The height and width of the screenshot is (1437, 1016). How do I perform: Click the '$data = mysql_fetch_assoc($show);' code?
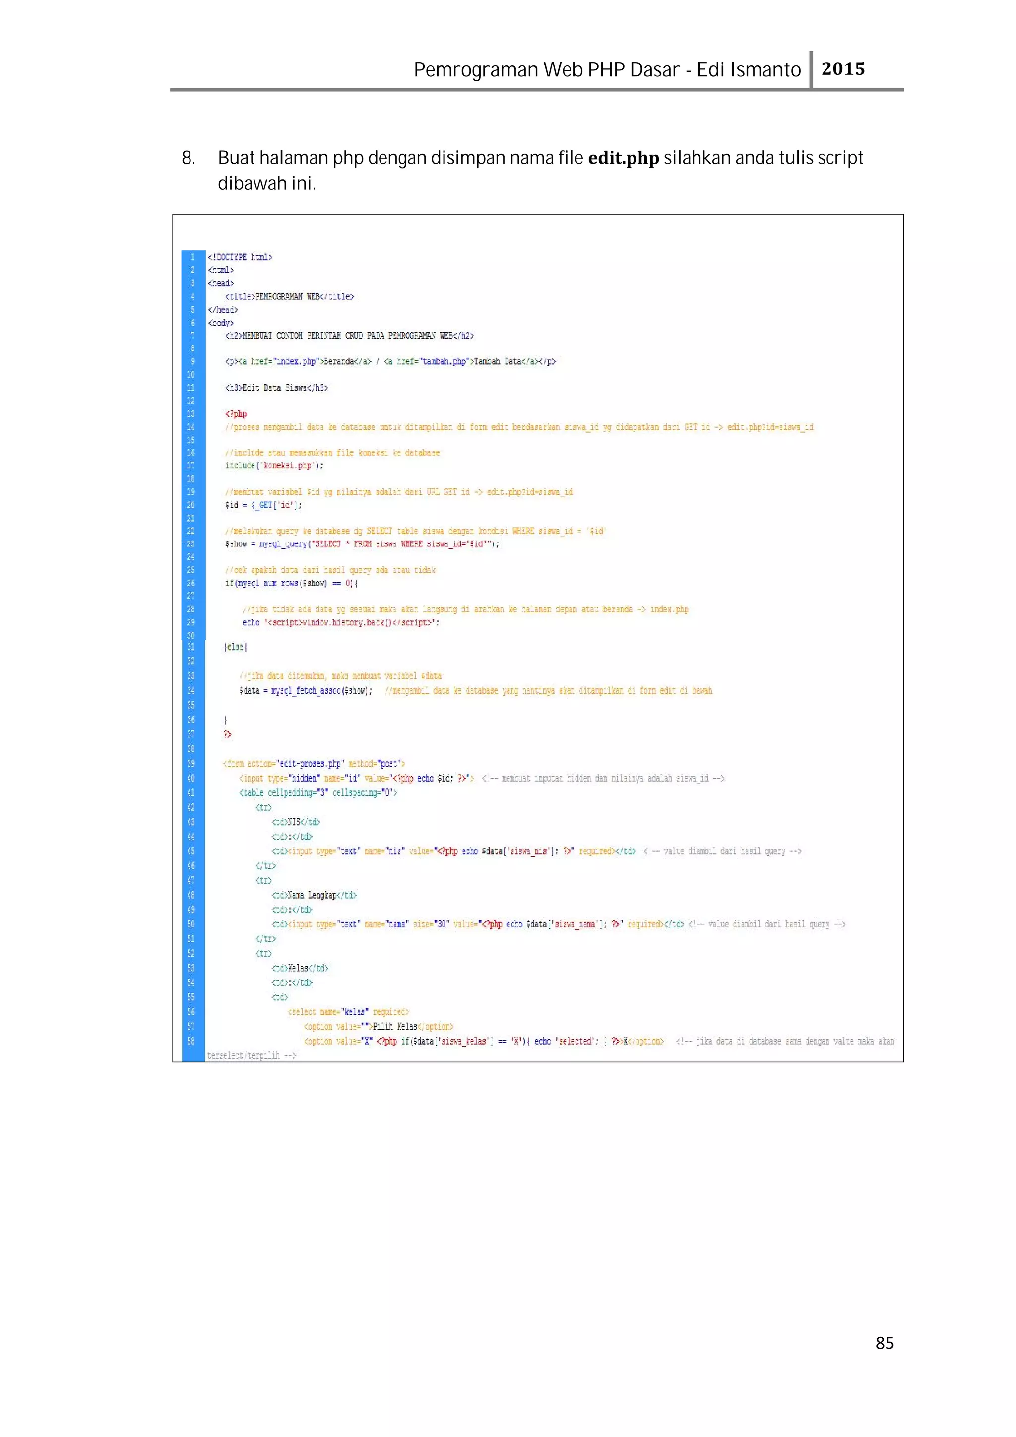(x=306, y=691)
